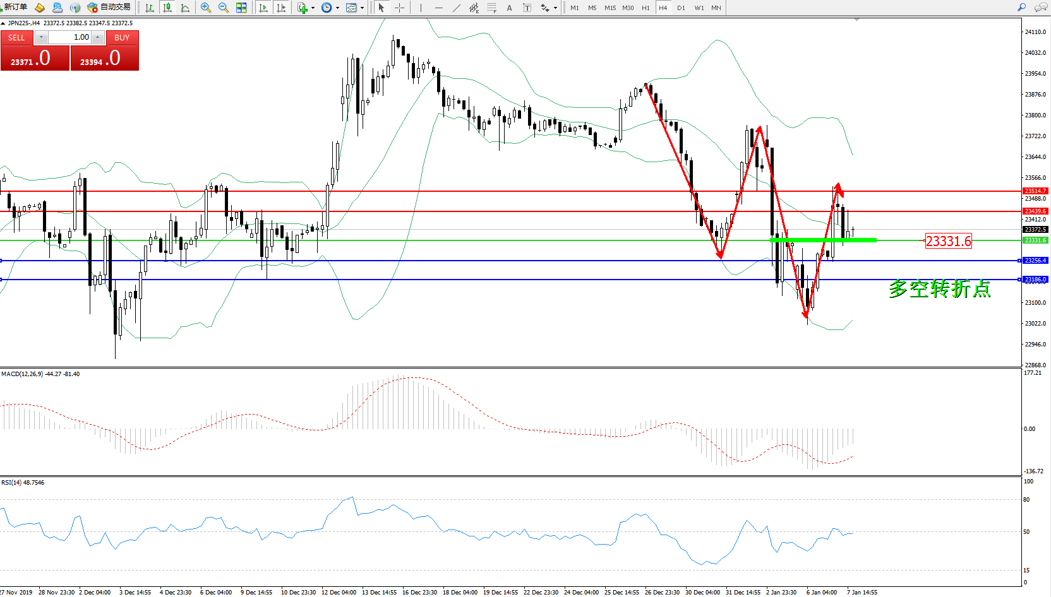Click the red SELL button
The height and width of the screenshot is (597, 1051).
pos(16,38)
